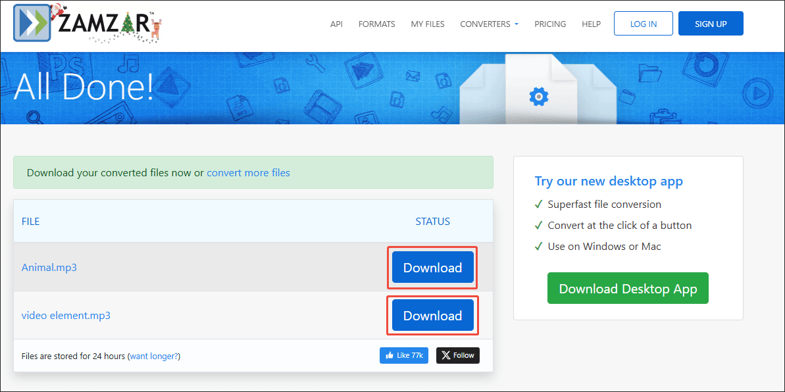Click the gear icon in the banner graphic

539,96
